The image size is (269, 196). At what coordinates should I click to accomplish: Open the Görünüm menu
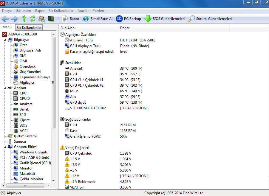23,11
